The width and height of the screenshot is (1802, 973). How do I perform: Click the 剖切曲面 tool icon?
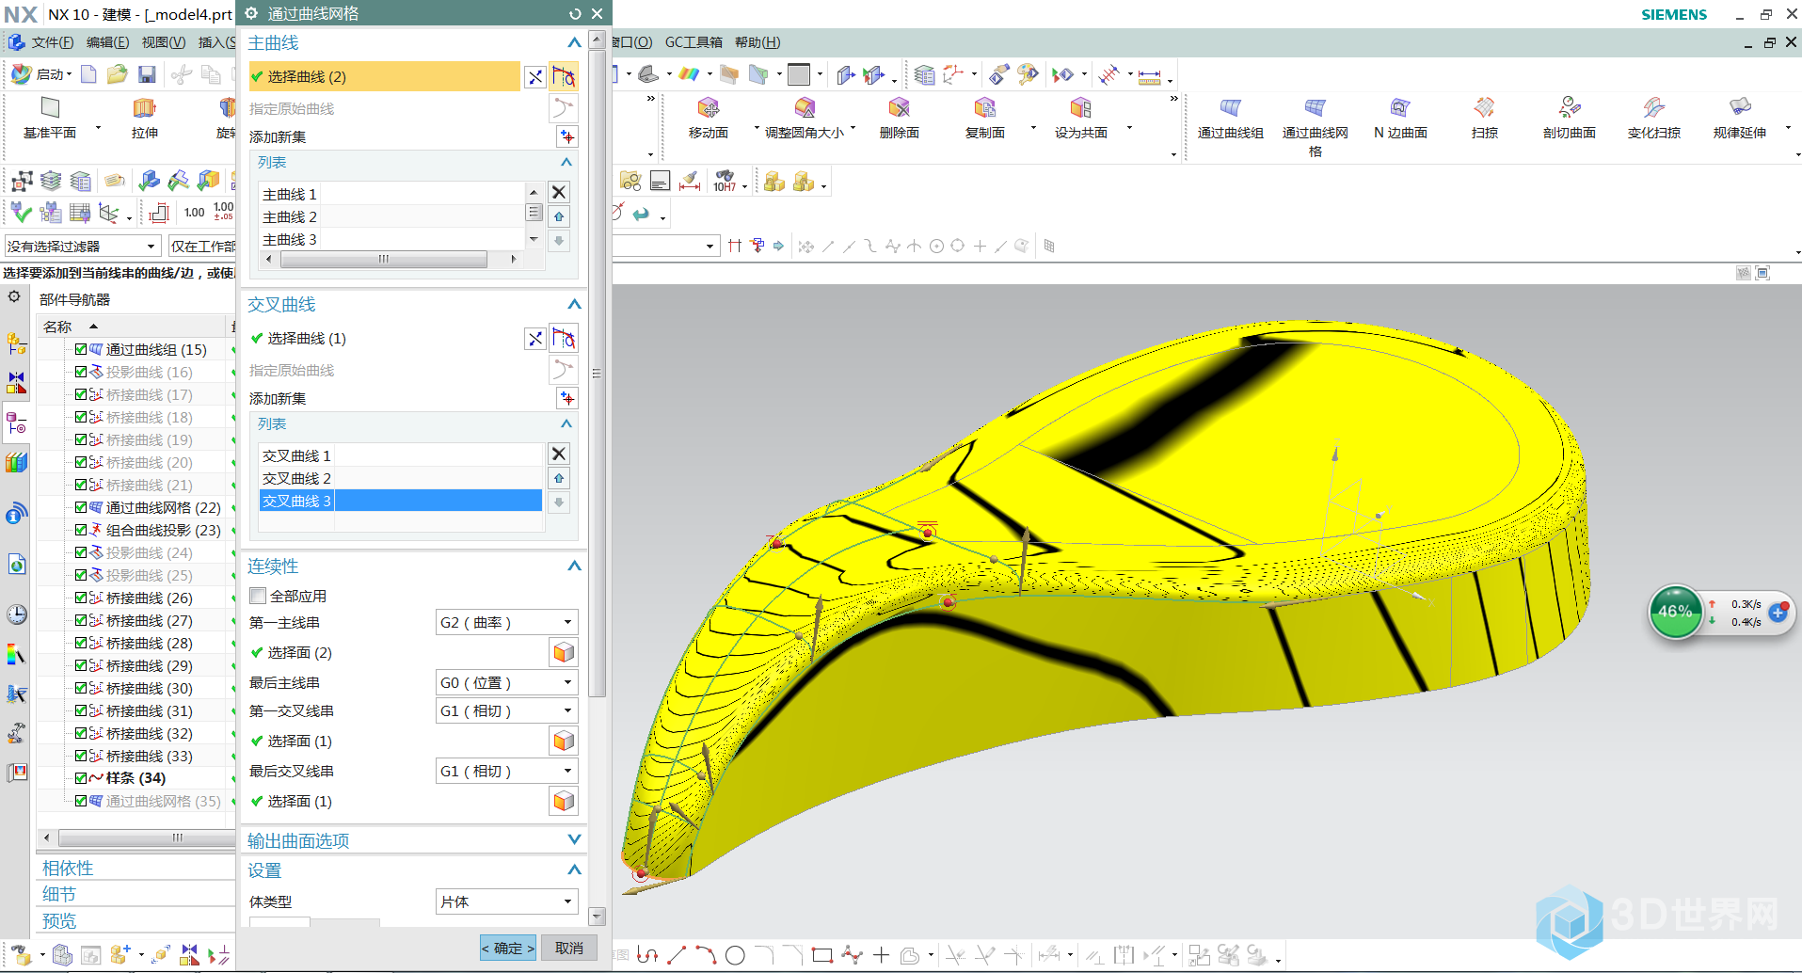click(1569, 107)
